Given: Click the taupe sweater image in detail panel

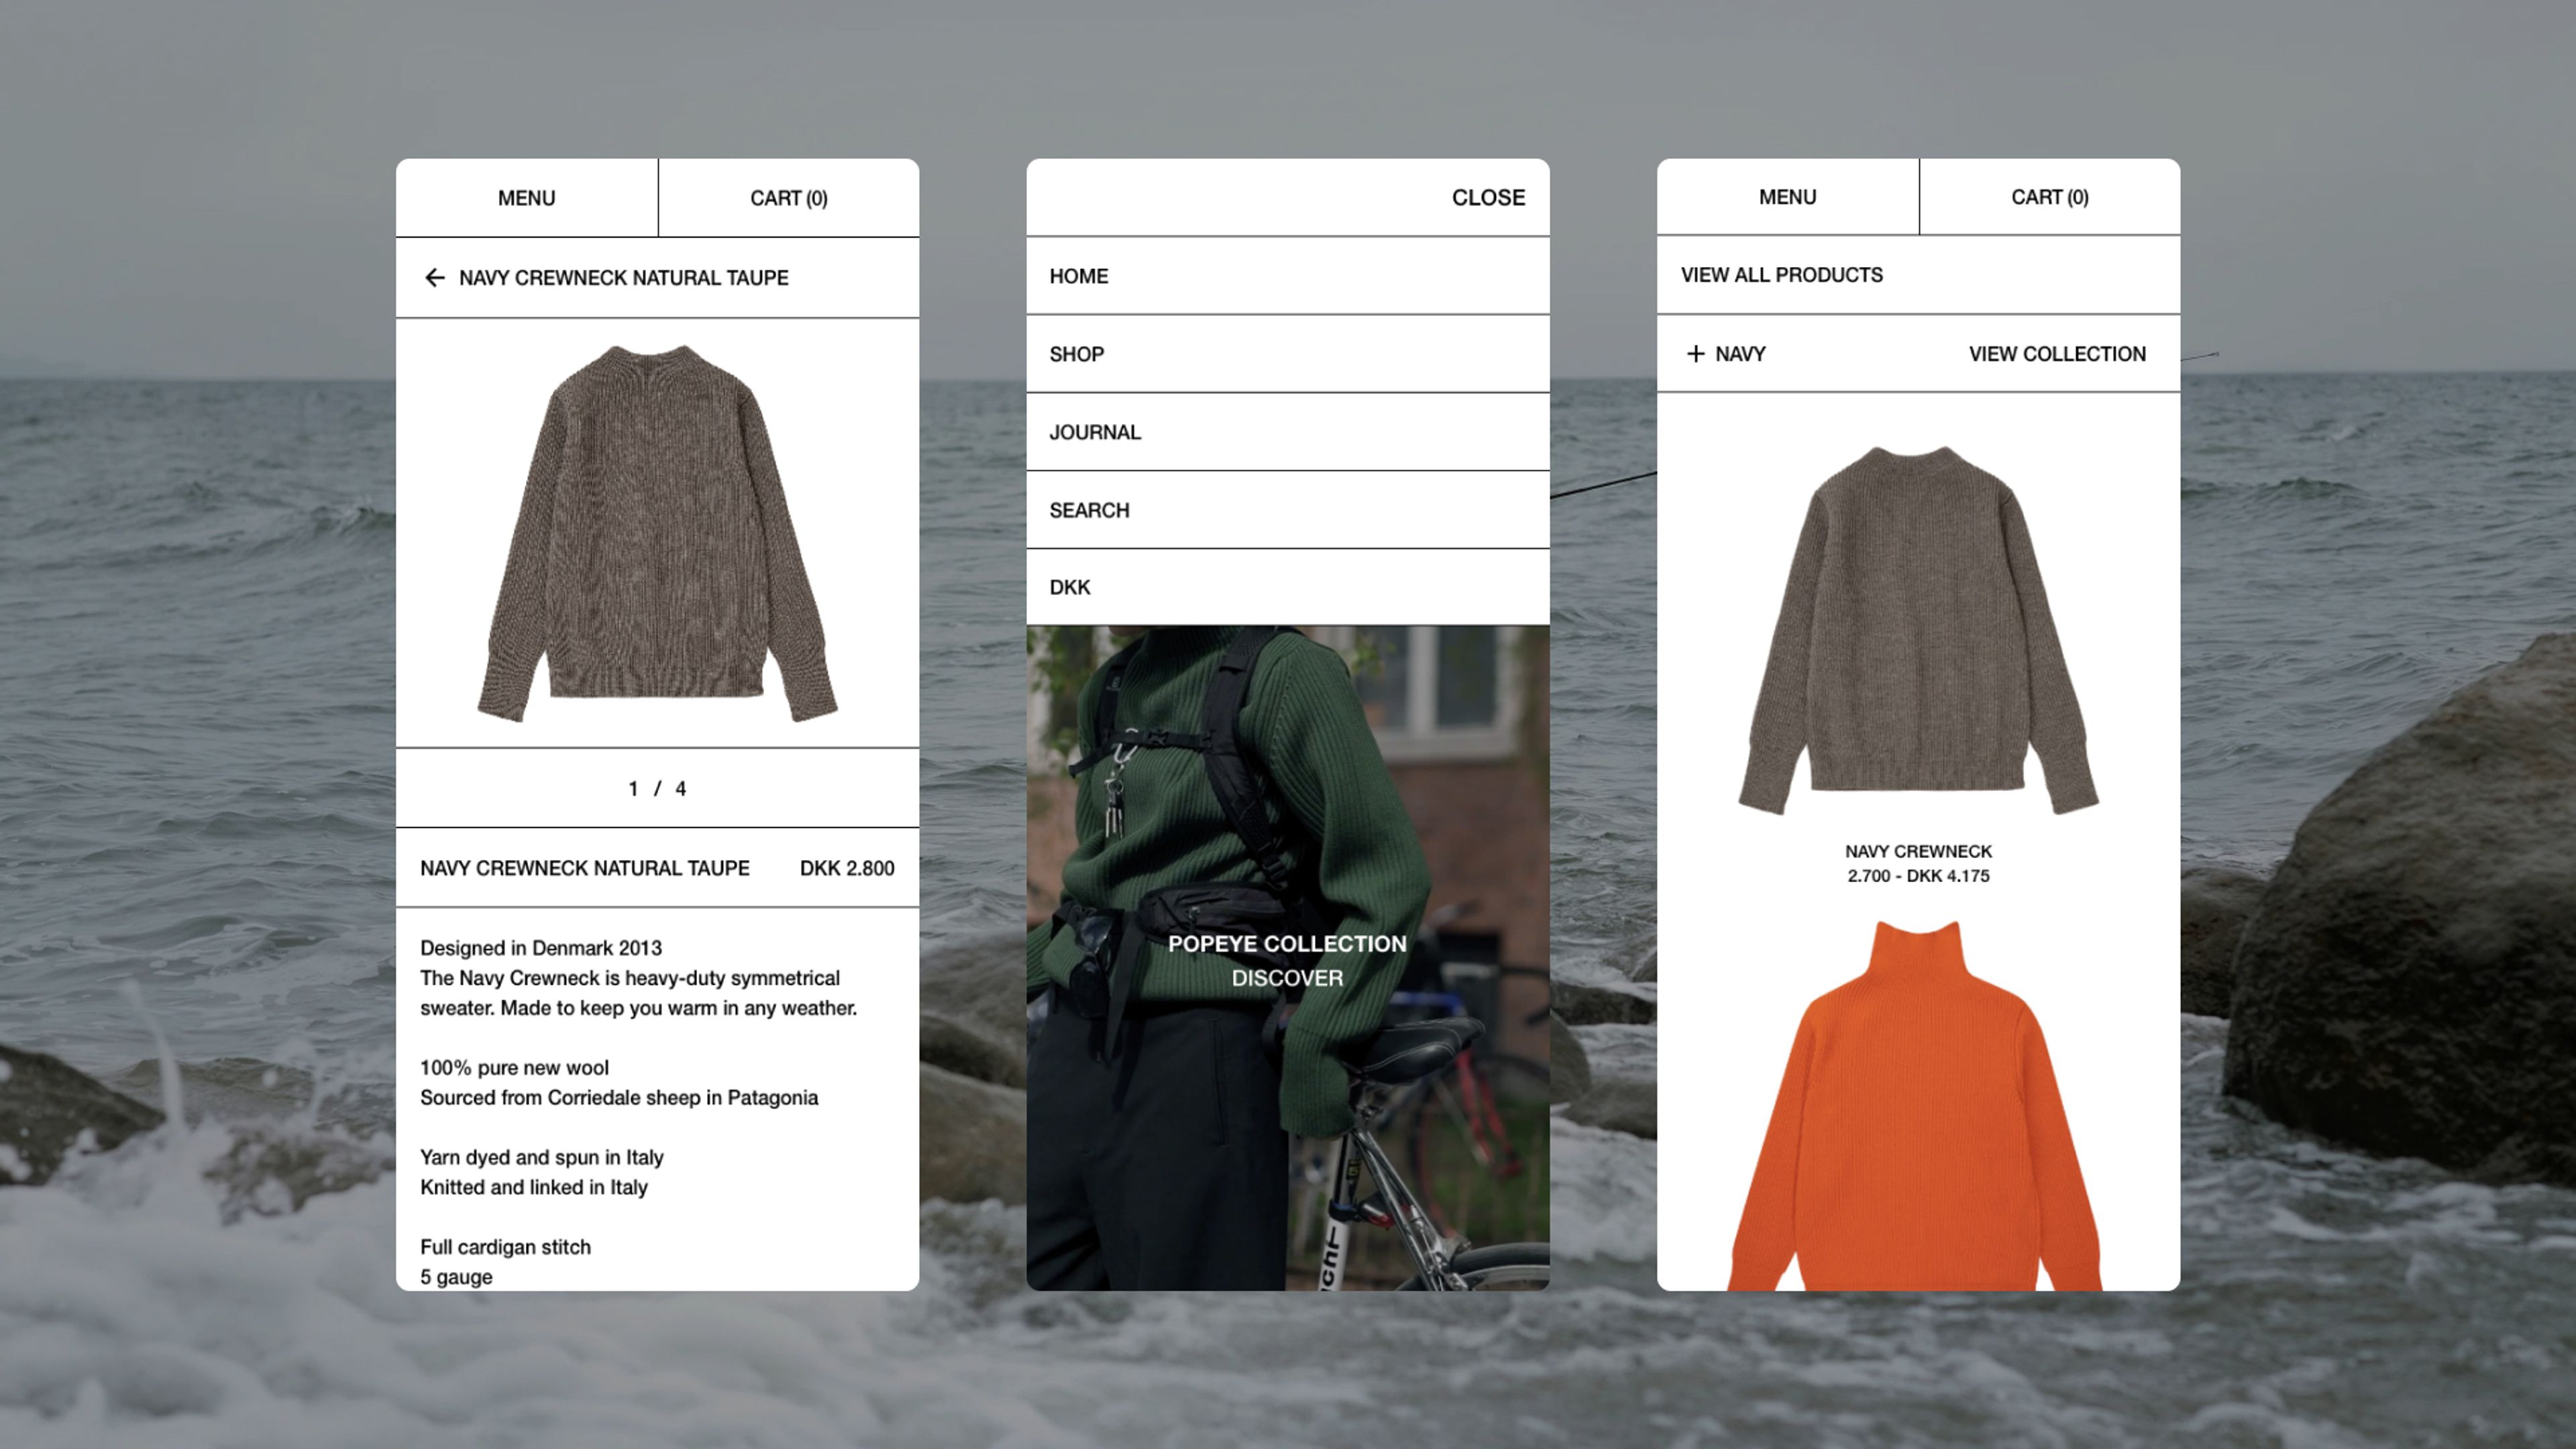Looking at the screenshot, I should tap(657, 533).
